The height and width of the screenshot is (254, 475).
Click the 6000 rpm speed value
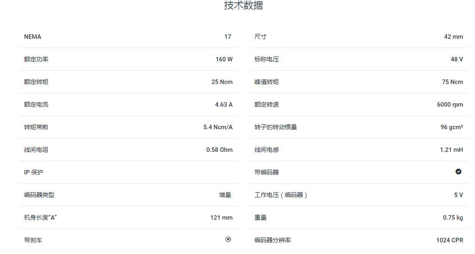coord(450,105)
